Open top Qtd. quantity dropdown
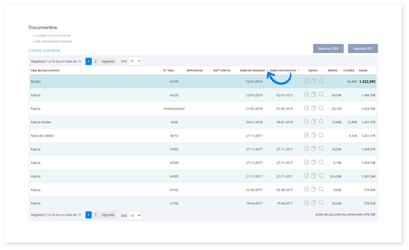 (x=135, y=61)
